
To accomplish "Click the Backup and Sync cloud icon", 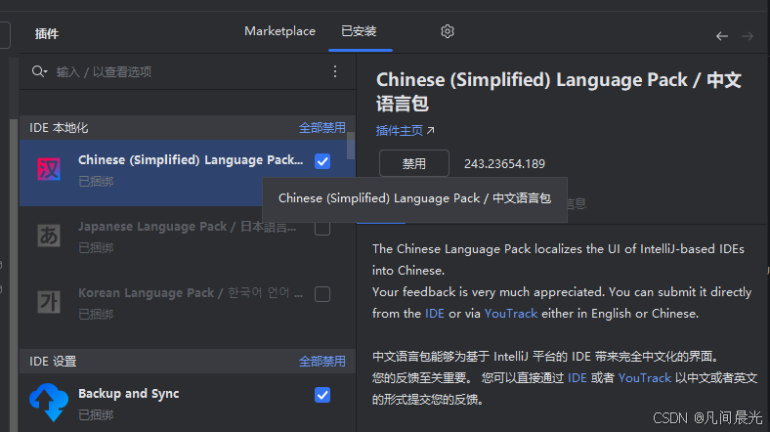I will point(49,402).
